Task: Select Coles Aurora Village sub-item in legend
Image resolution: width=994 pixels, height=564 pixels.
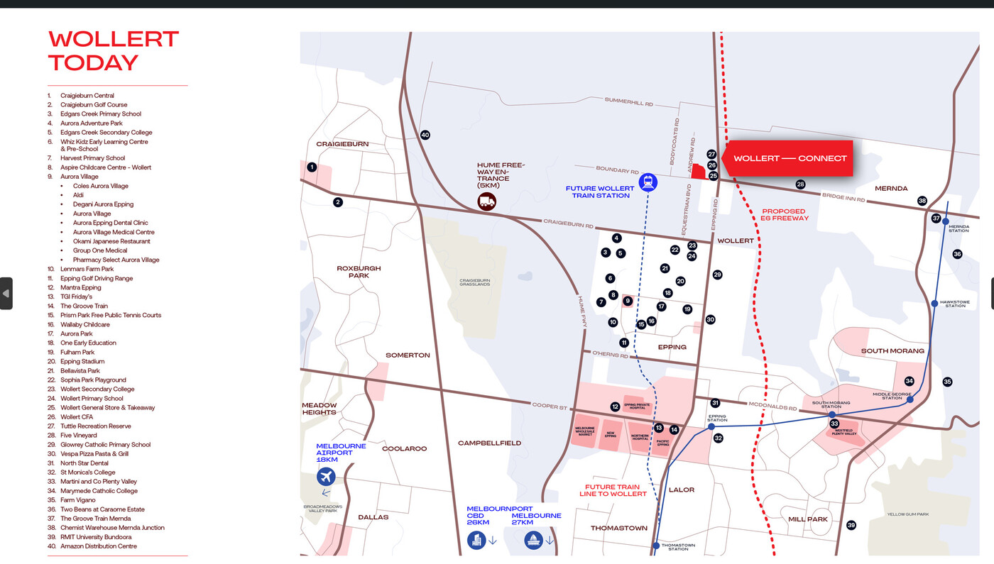Action: 100,186
